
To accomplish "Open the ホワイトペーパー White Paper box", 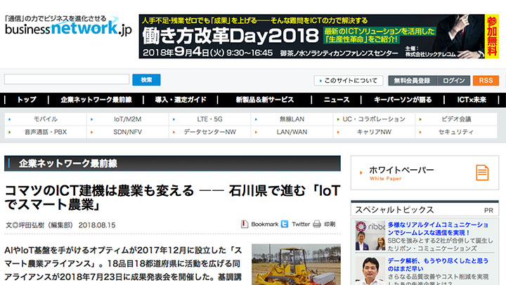I will [x=424, y=173].
